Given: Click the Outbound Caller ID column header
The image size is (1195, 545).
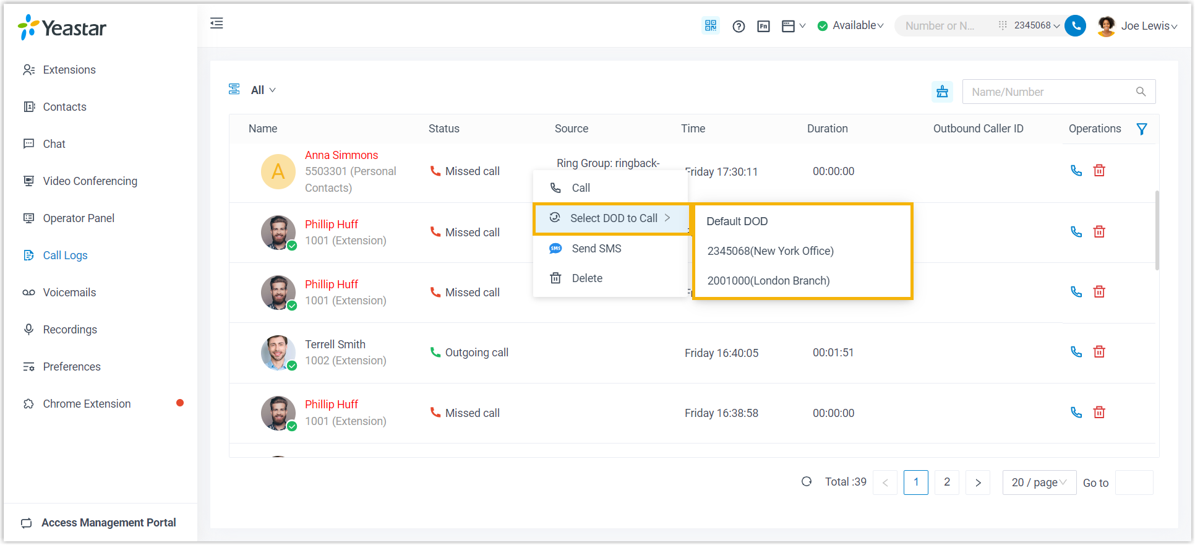Looking at the screenshot, I should pyautogui.click(x=978, y=129).
